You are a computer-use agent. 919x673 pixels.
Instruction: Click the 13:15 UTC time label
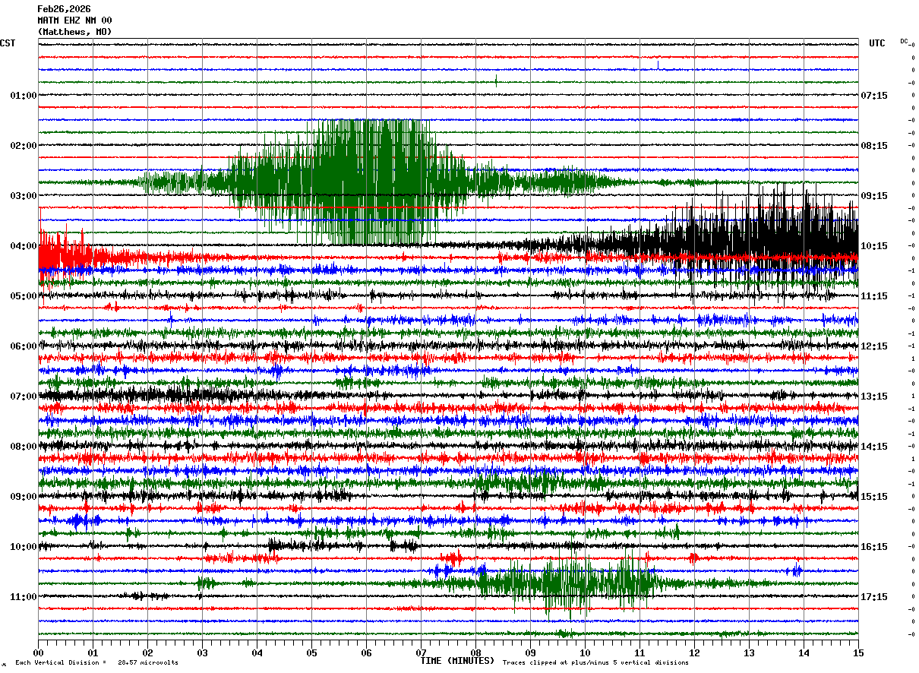875,397
